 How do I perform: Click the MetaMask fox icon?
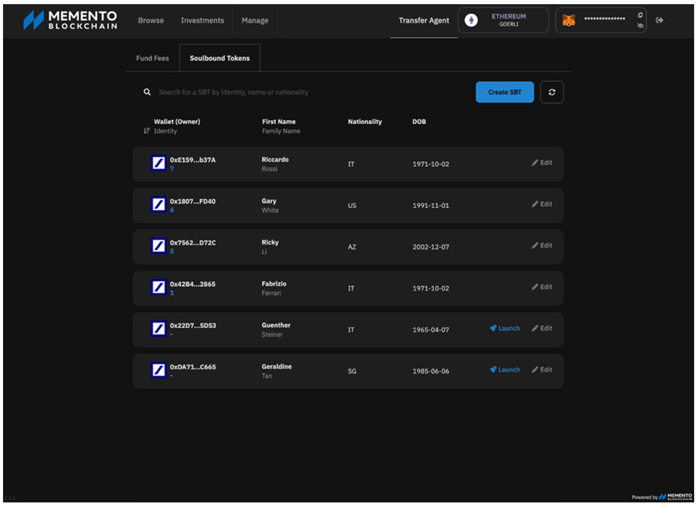(568, 20)
